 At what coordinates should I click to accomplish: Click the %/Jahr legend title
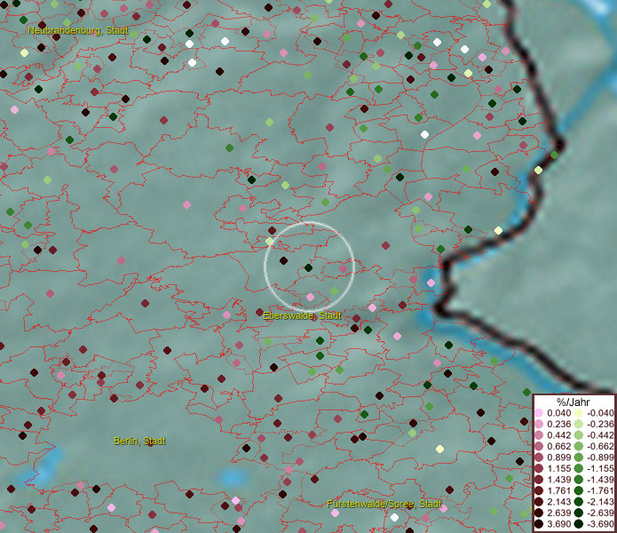[x=573, y=402]
